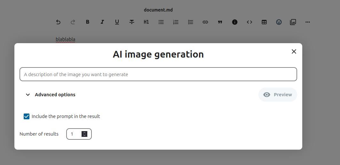Screen dimensions: 340x165
Task: Insert a numbered list
Action: [176, 22]
